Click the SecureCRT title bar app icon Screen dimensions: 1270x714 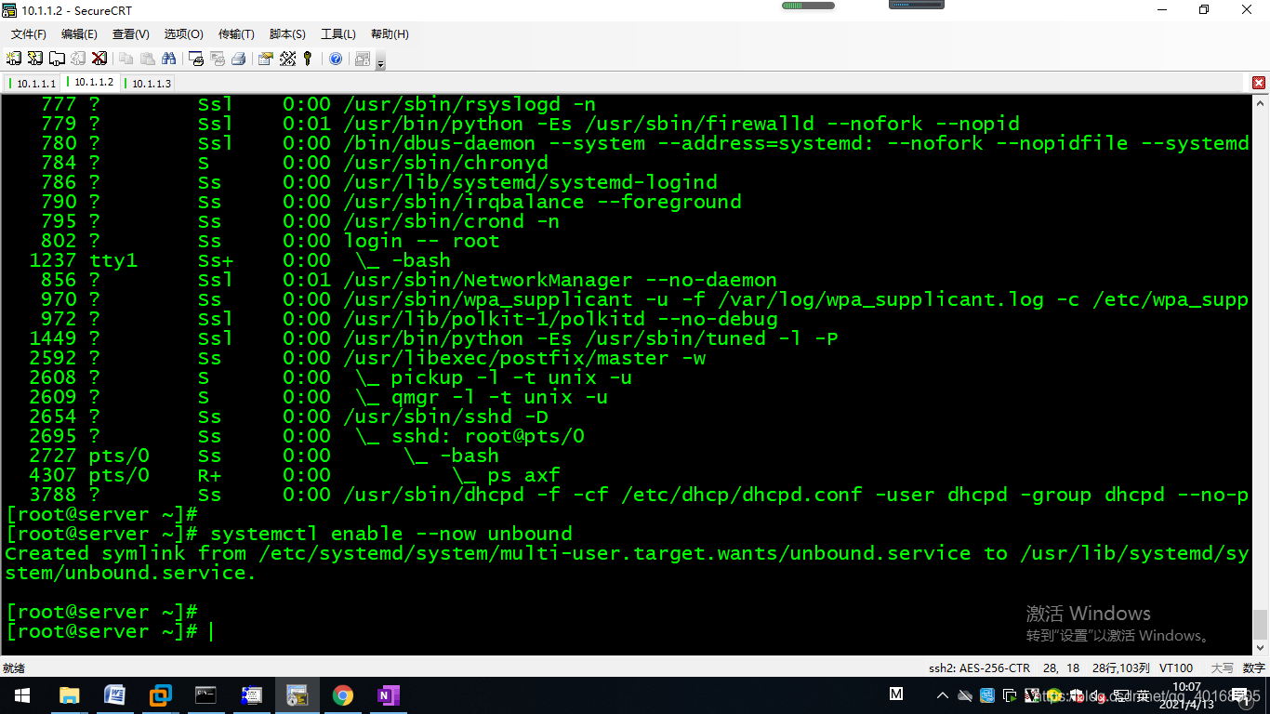9,9
